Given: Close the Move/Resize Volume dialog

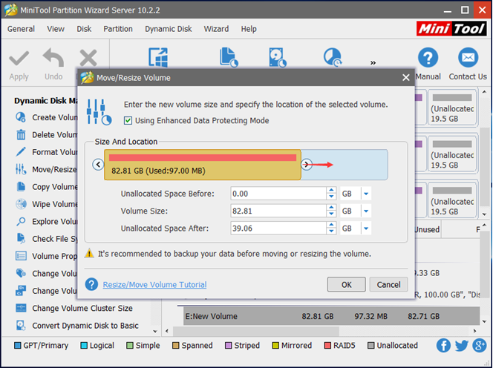Looking at the screenshot, I should (x=406, y=77).
